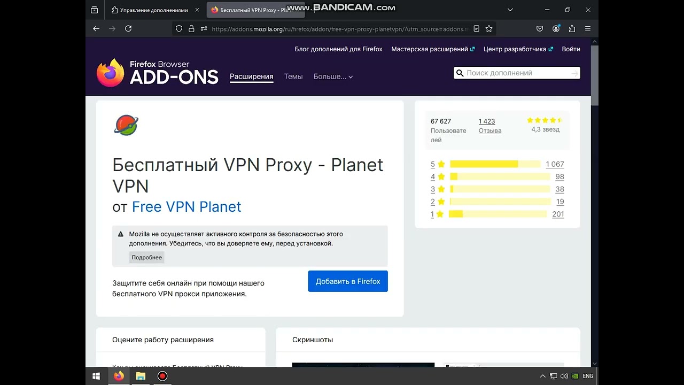
Task: Open the Pocket save icon
Action: 540,29
